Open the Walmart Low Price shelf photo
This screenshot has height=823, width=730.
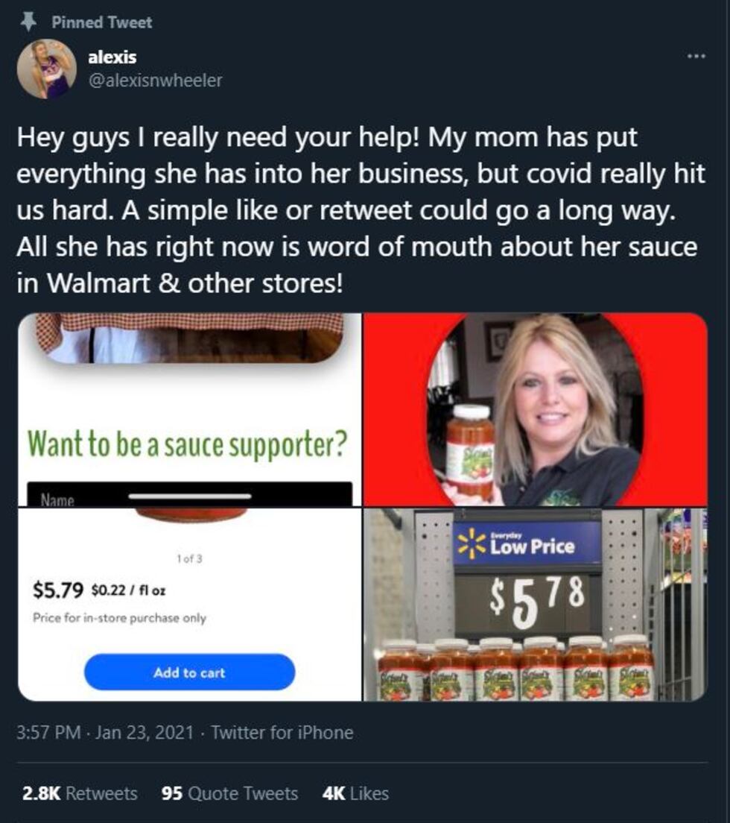536,605
